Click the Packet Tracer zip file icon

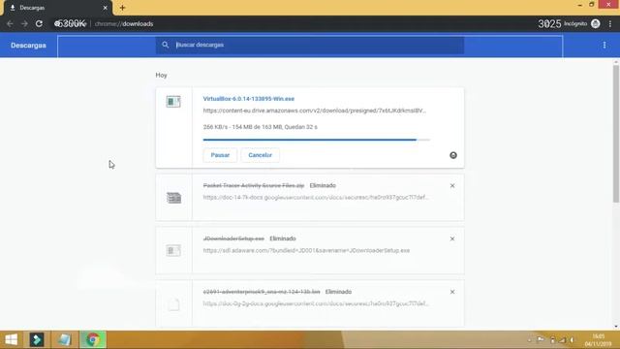click(173, 198)
